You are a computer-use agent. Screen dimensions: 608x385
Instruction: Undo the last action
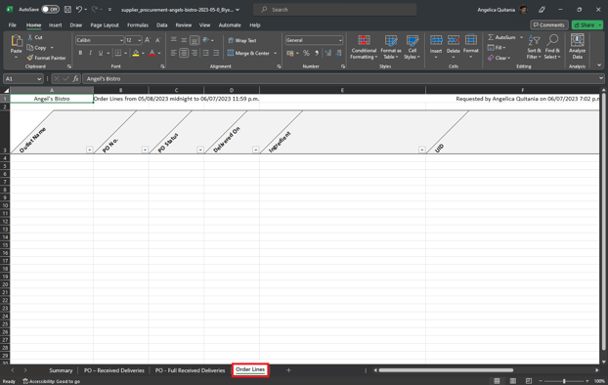[x=79, y=10]
